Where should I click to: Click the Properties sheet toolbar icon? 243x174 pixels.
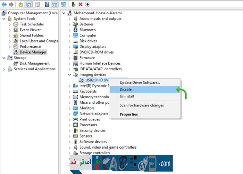tap(37, 5)
